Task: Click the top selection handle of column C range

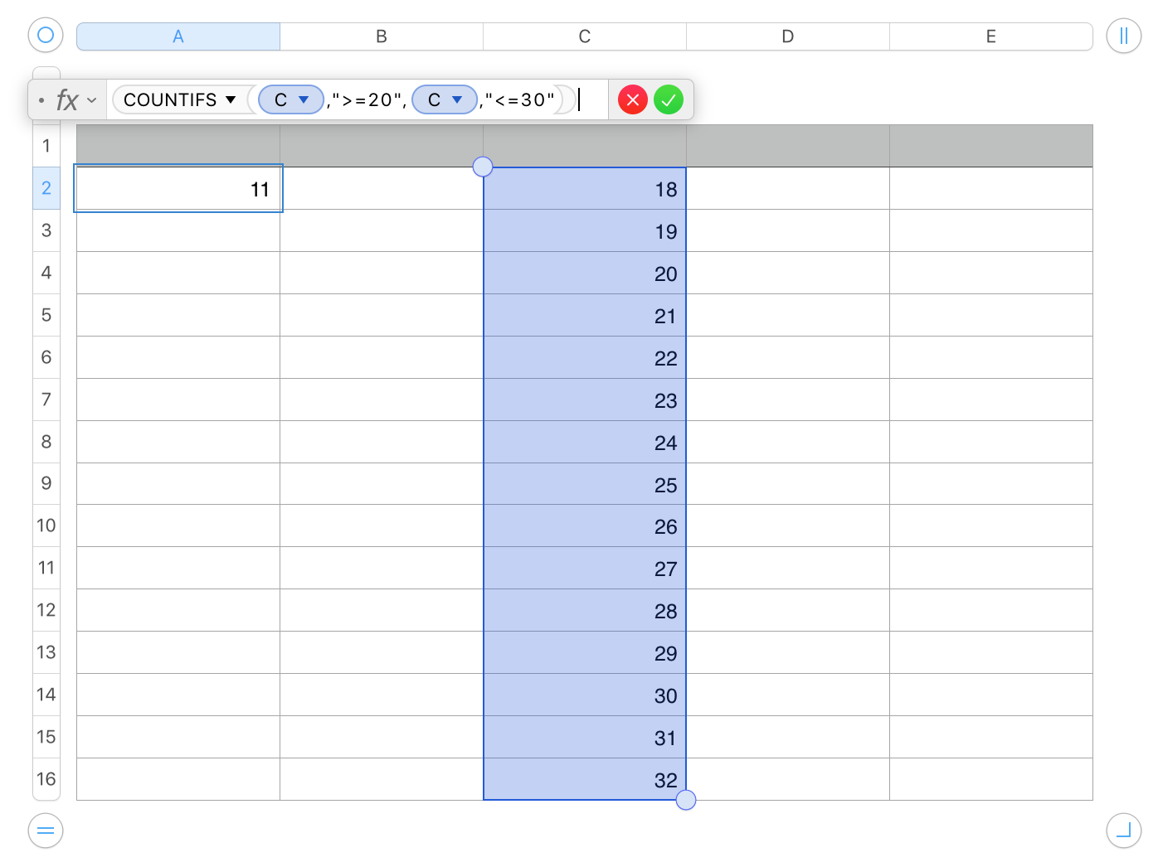Action: [483, 167]
